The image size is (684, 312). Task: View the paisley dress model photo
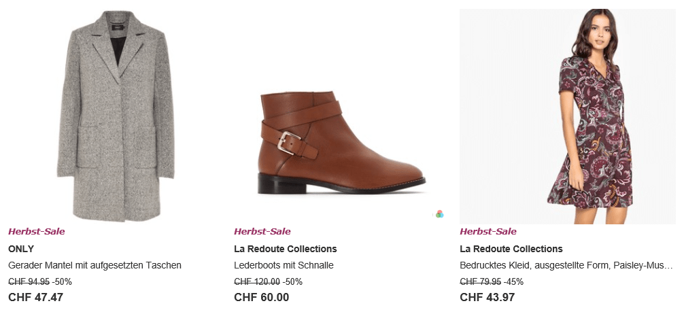click(x=567, y=116)
